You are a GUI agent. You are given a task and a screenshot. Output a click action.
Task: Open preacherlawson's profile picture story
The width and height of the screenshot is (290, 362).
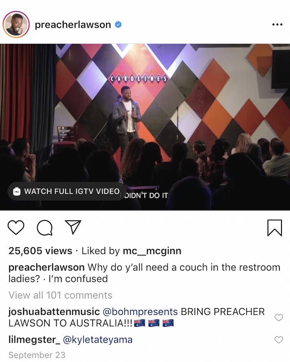[16, 25]
